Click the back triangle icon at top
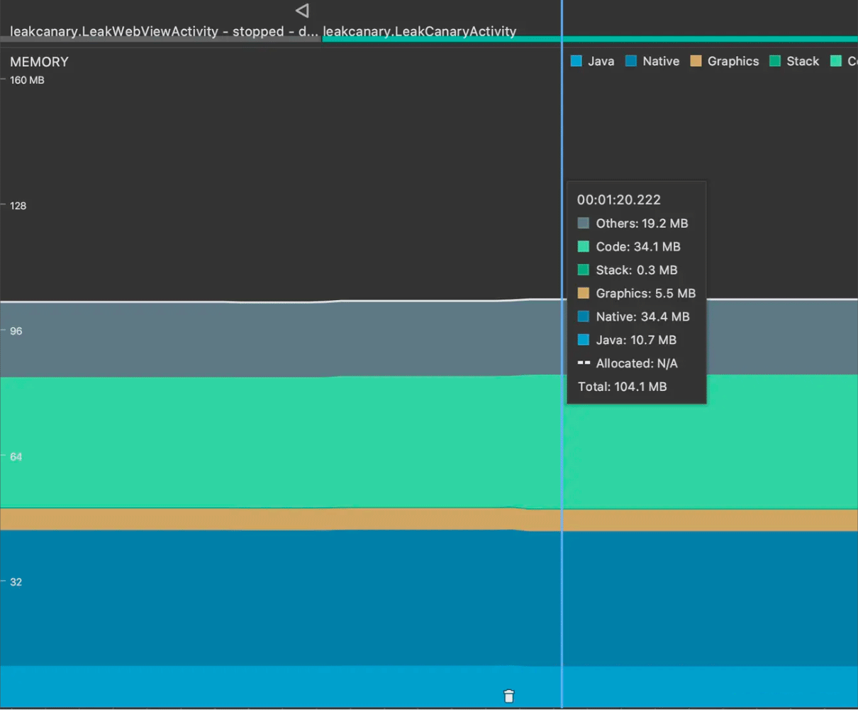The height and width of the screenshot is (710, 858). (x=302, y=11)
